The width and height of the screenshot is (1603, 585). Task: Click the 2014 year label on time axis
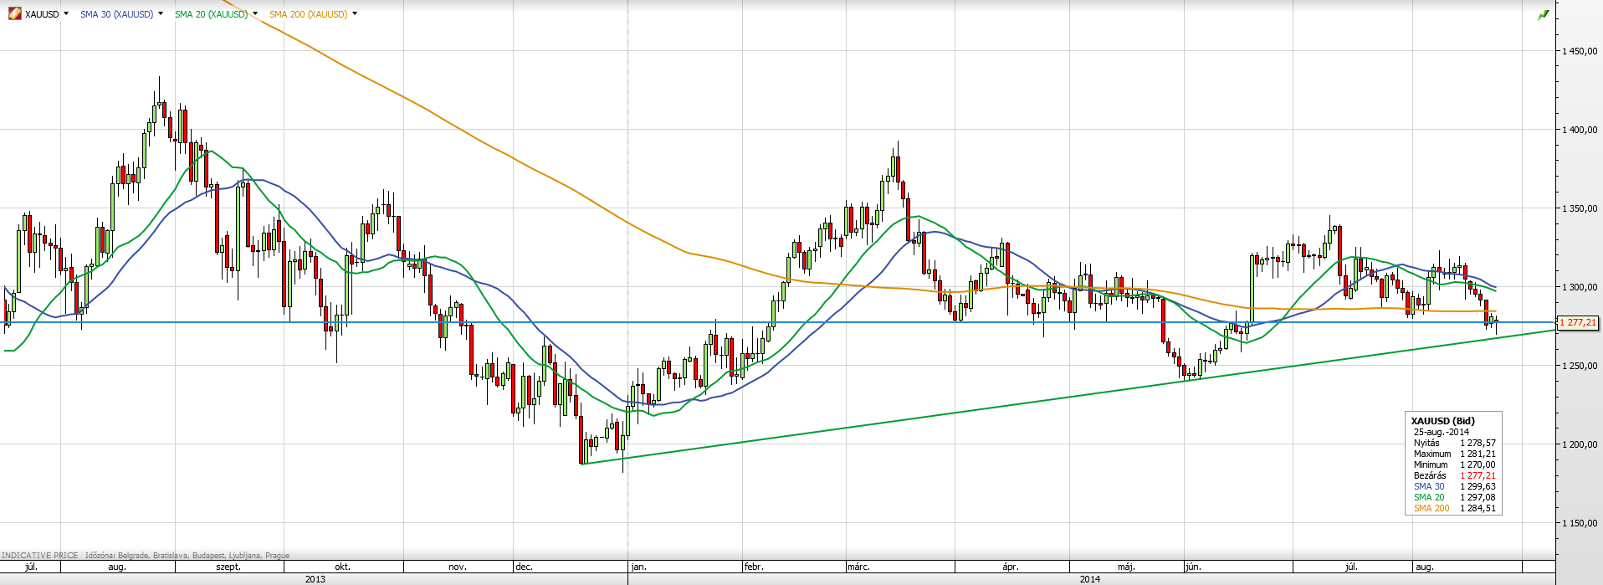1090,579
